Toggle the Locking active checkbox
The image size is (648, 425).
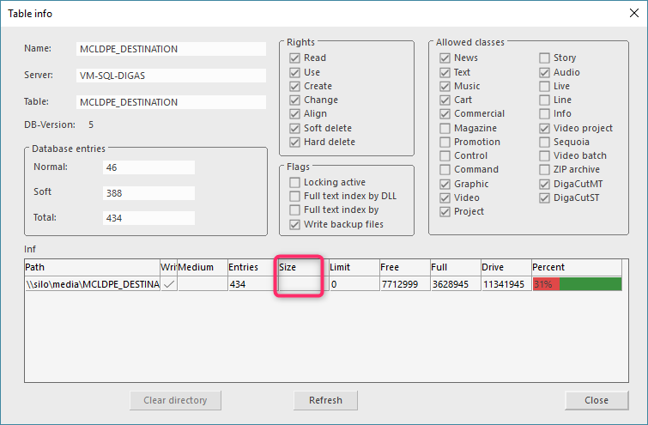[295, 182]
